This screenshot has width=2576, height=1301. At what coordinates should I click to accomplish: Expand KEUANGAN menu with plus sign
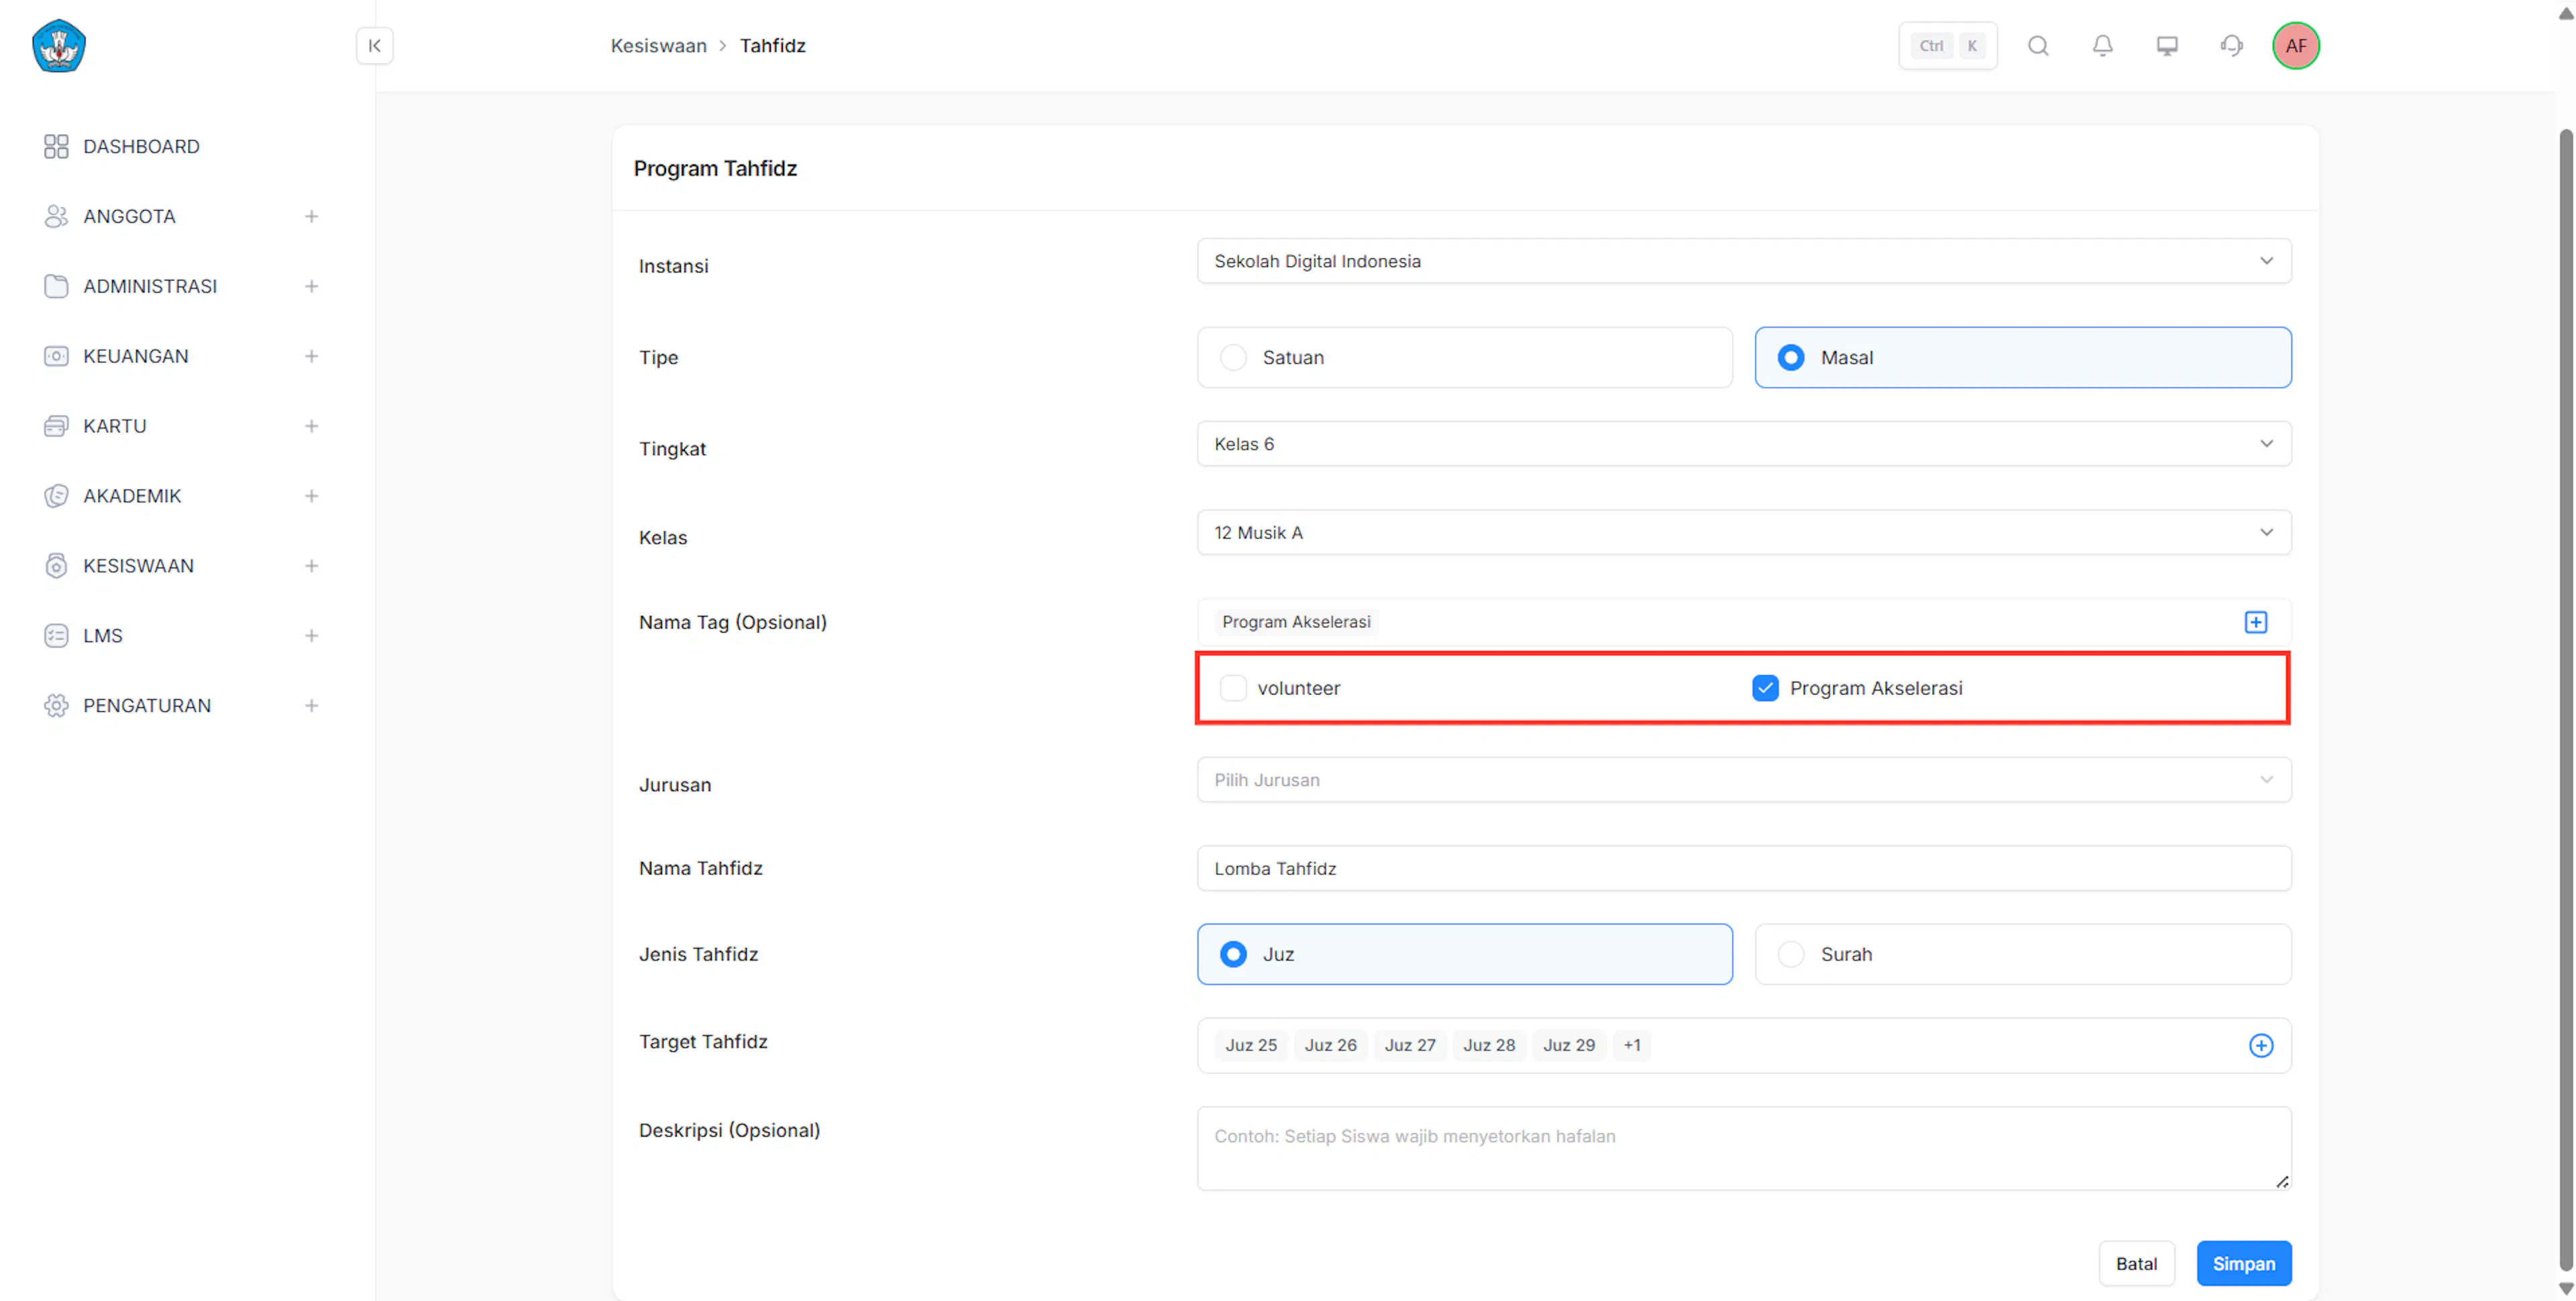pos(311,357)
